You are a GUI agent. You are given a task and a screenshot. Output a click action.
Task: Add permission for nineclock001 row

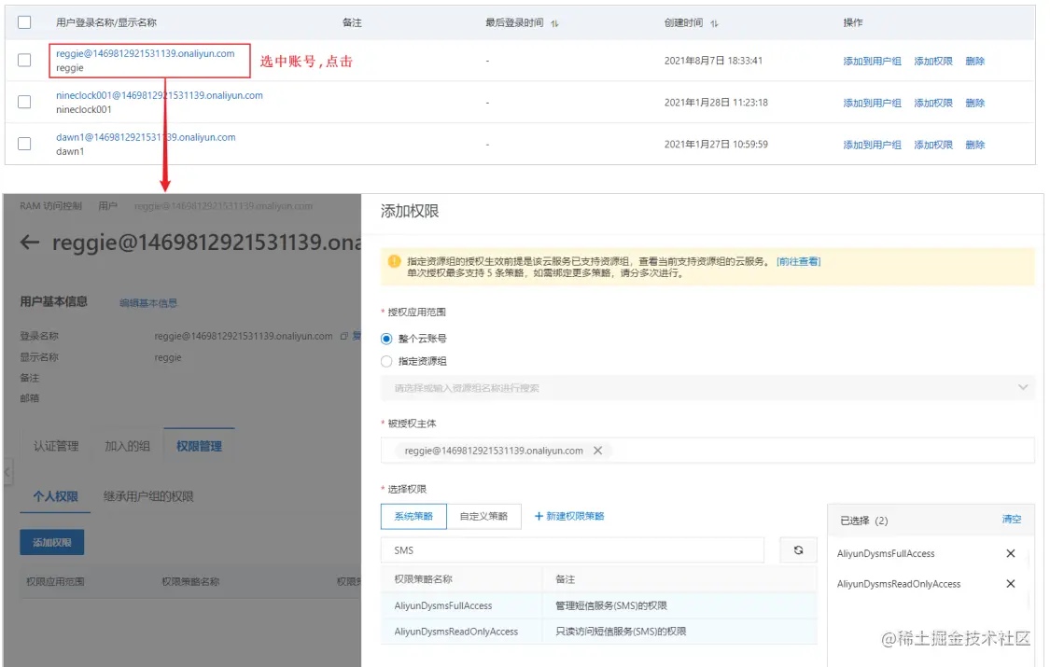tap(932, 103)
